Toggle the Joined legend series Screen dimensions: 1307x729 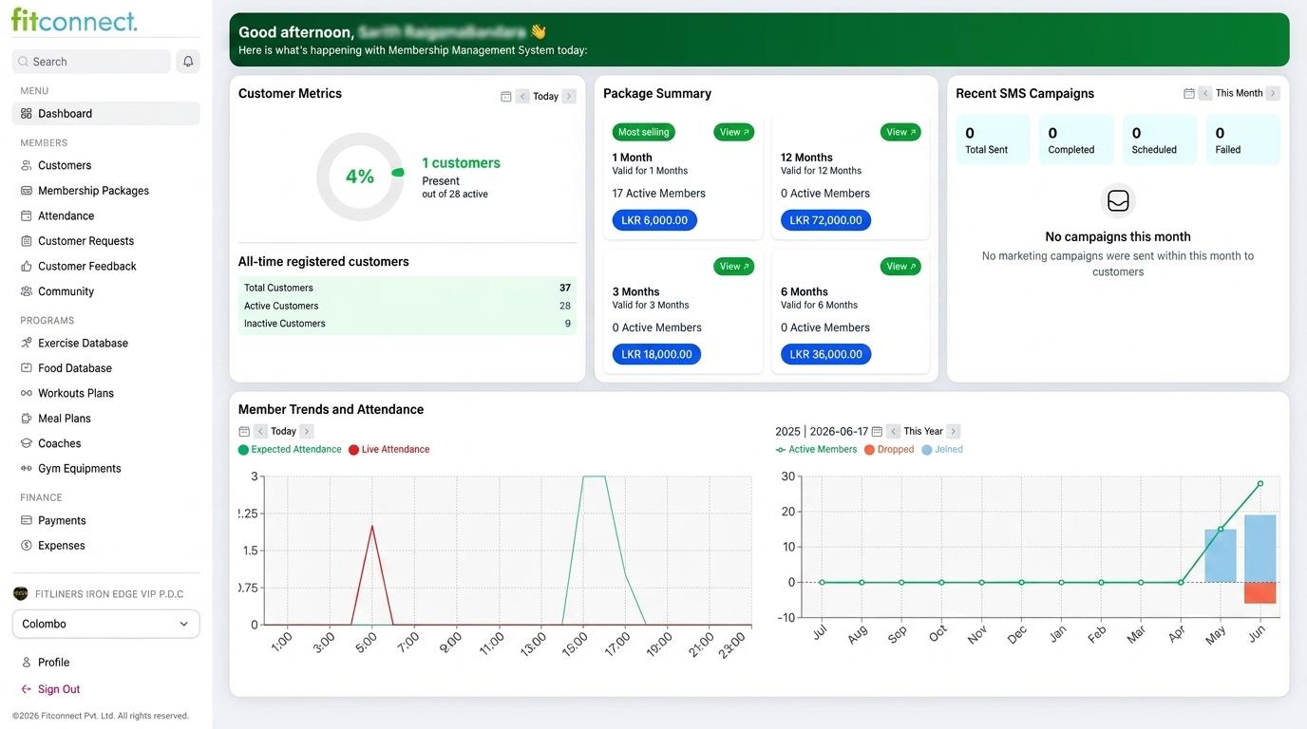click(942, 450)
